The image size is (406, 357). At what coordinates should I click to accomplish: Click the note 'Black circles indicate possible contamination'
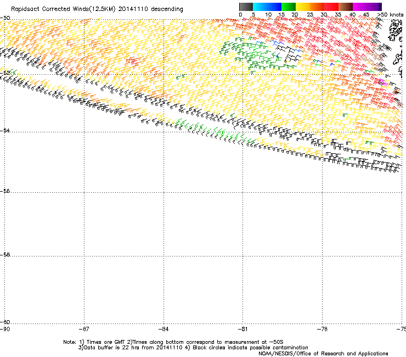250,348
